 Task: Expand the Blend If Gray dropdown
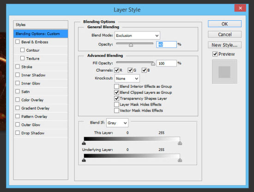pyautogui.click(x=117, y=123)
